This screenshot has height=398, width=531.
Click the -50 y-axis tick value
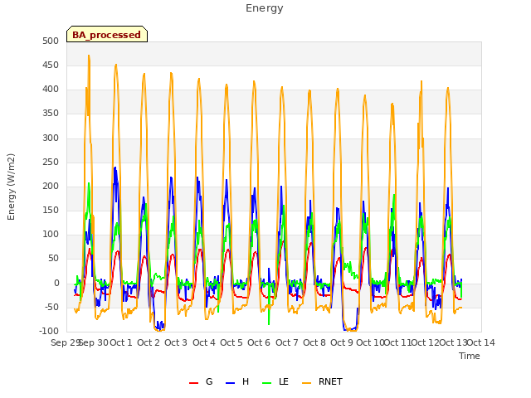(x=51, y=308)
